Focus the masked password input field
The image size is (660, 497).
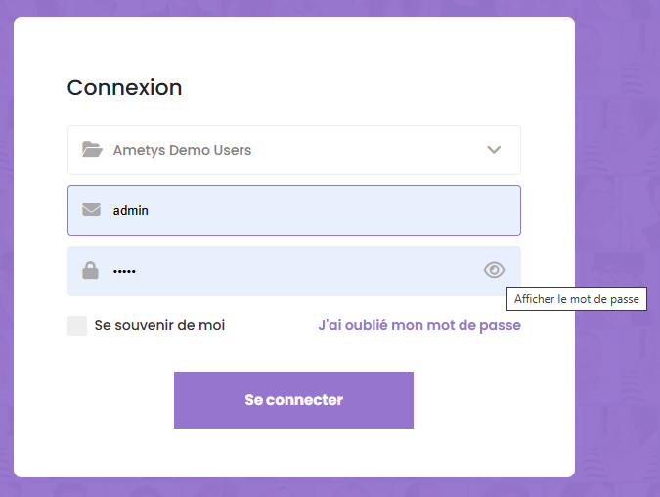pos(294,271)
